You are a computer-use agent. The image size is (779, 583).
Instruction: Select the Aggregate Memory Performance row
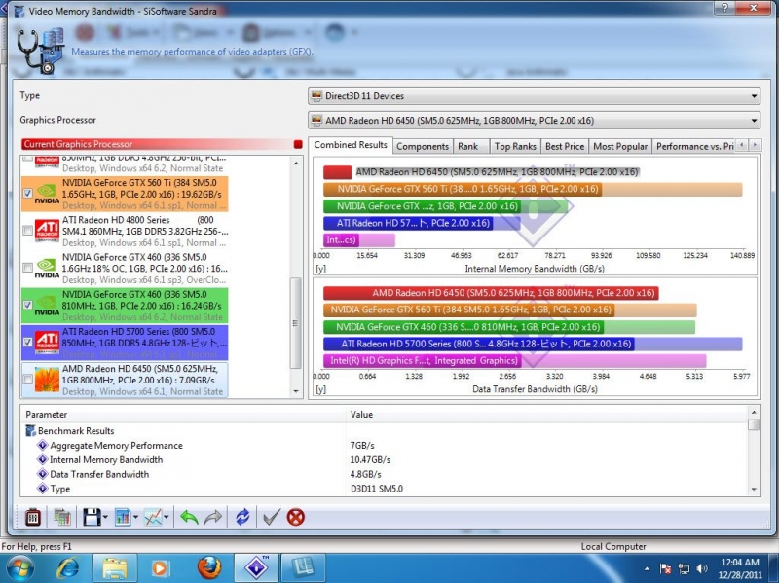(x=384, y=446)
